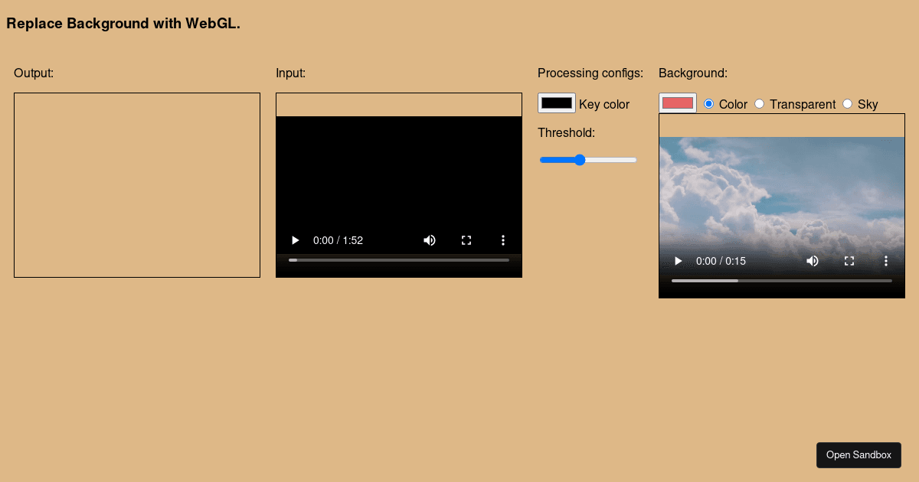The width and height of the screenshot is (919, 482).
Task: Open more options on sky video
Action: (886, 261)
